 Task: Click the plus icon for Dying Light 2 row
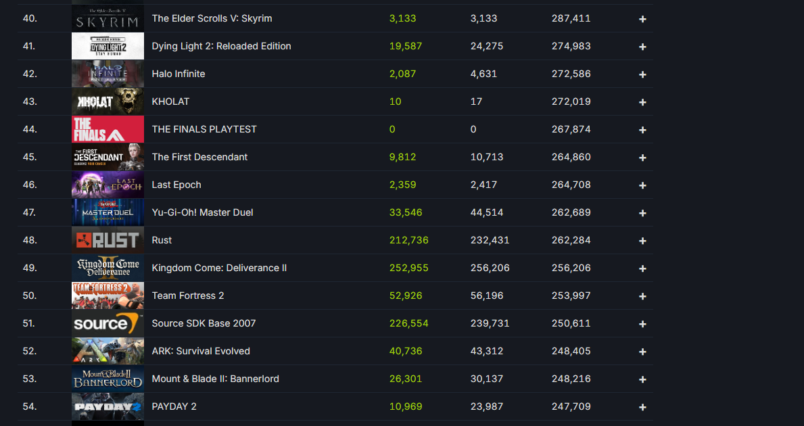pyautogui.click(x=642, y=47)
